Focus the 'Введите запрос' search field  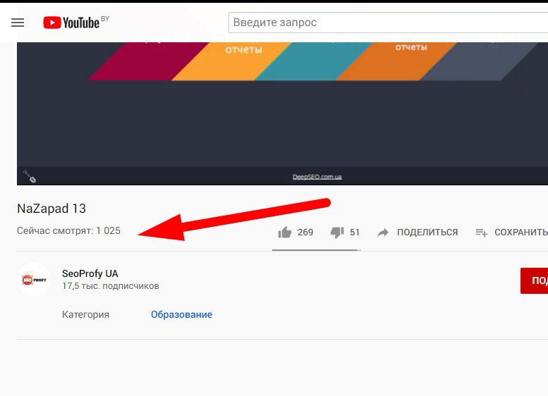(x=388, y=23)
